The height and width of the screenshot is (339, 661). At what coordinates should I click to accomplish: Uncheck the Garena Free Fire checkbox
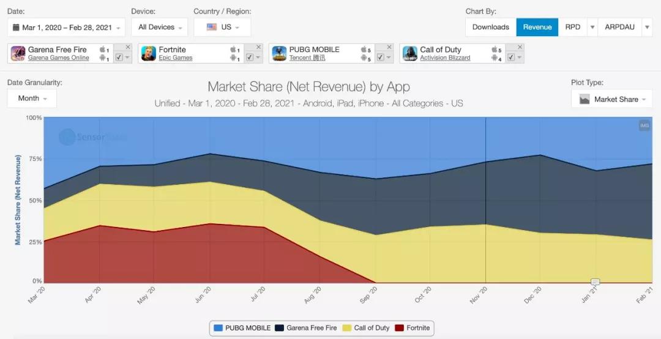(x=119, y=58)
